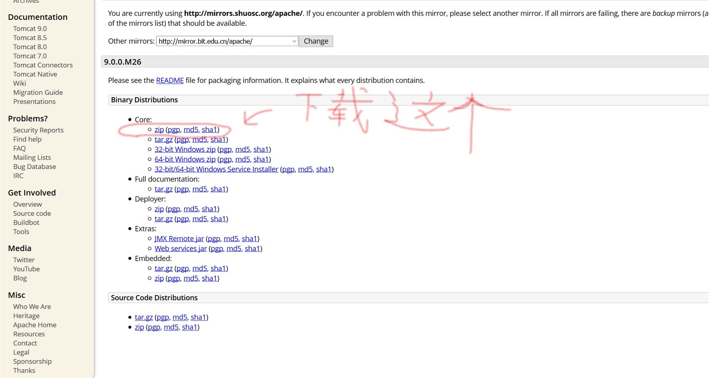Open the Tools sidebar link
Viewport: 709px width, 378px height.
click(21, 232)
